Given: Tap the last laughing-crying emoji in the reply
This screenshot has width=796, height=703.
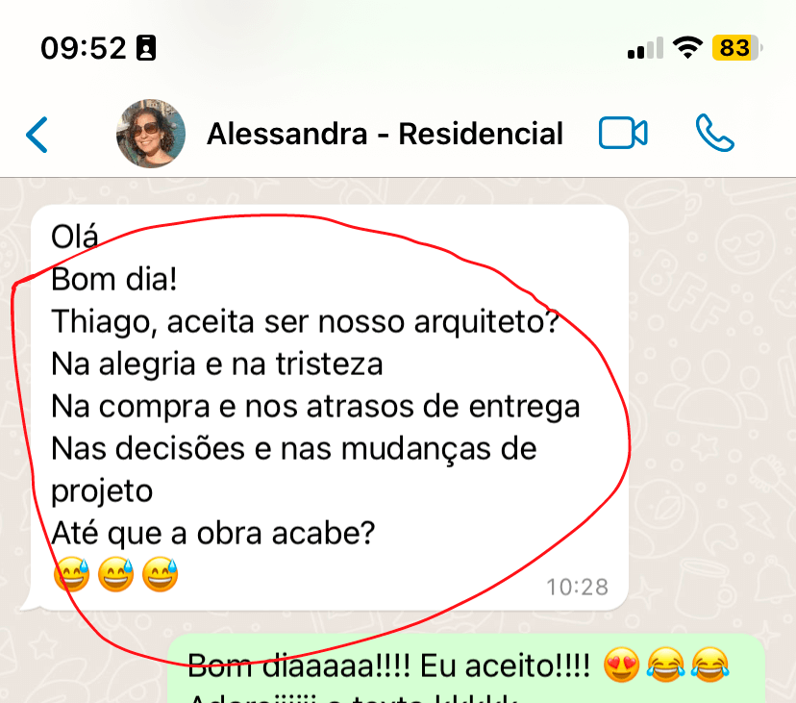Looking at the screenshot, I should [710, 665].
